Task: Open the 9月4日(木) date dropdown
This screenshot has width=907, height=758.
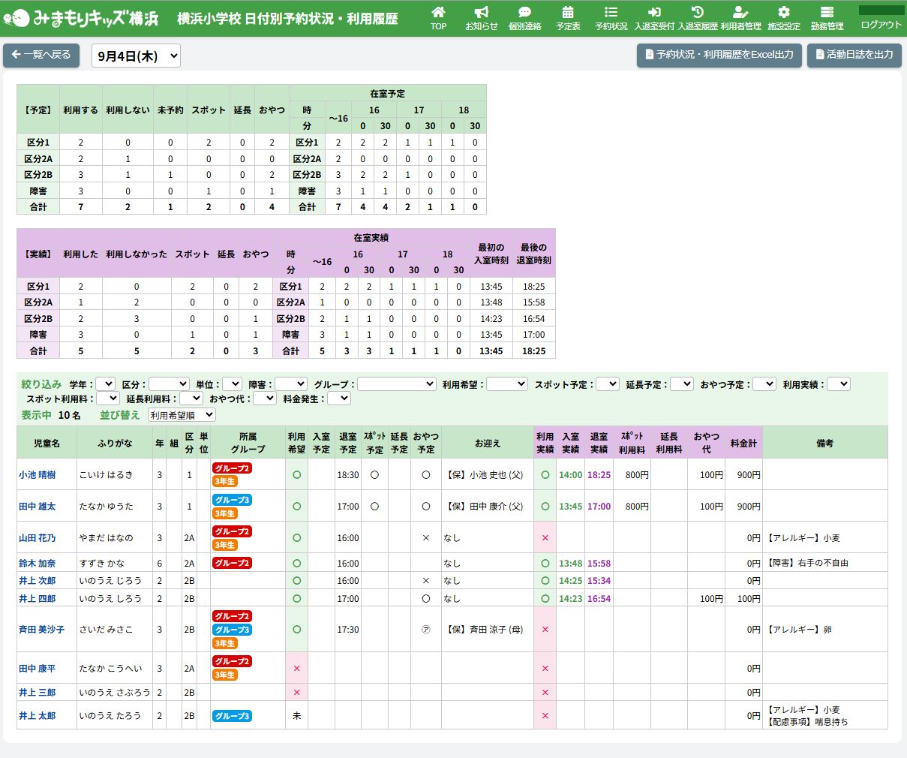Action: (136, 56)
